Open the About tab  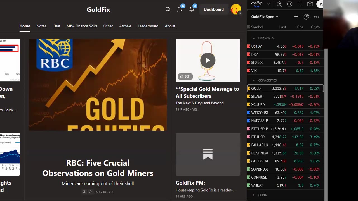[170, 26]
